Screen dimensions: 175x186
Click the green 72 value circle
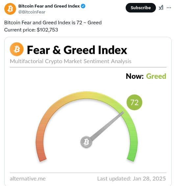tap(135, 102)
